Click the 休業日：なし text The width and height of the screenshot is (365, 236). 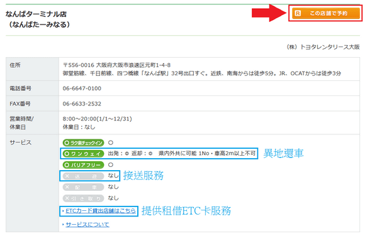click(x=79, y=127)
